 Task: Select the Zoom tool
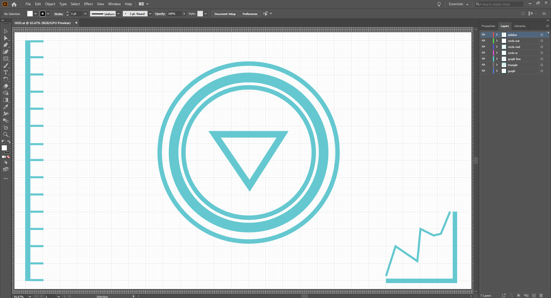point(6,134)
